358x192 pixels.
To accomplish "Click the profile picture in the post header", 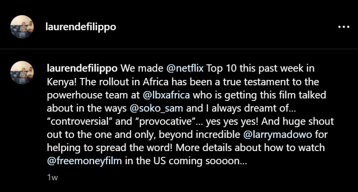I will coord(22,27).
